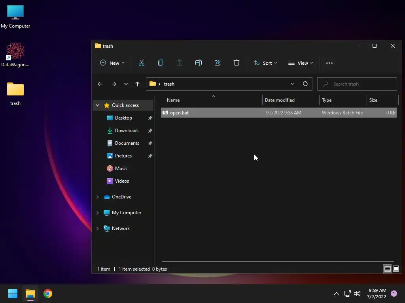The height and width of the screenshot is (303, 405).
Task: Click File Explorer taskbar icon
Action: click(x=30, y=294)
